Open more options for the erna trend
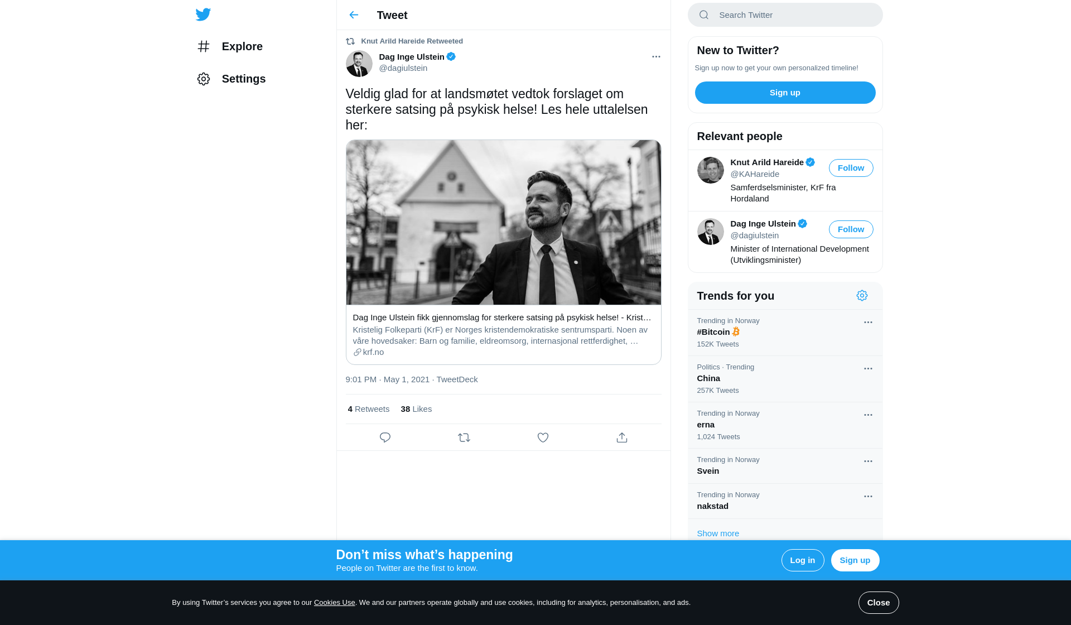Screen dimensions: 1071x625 868,415
